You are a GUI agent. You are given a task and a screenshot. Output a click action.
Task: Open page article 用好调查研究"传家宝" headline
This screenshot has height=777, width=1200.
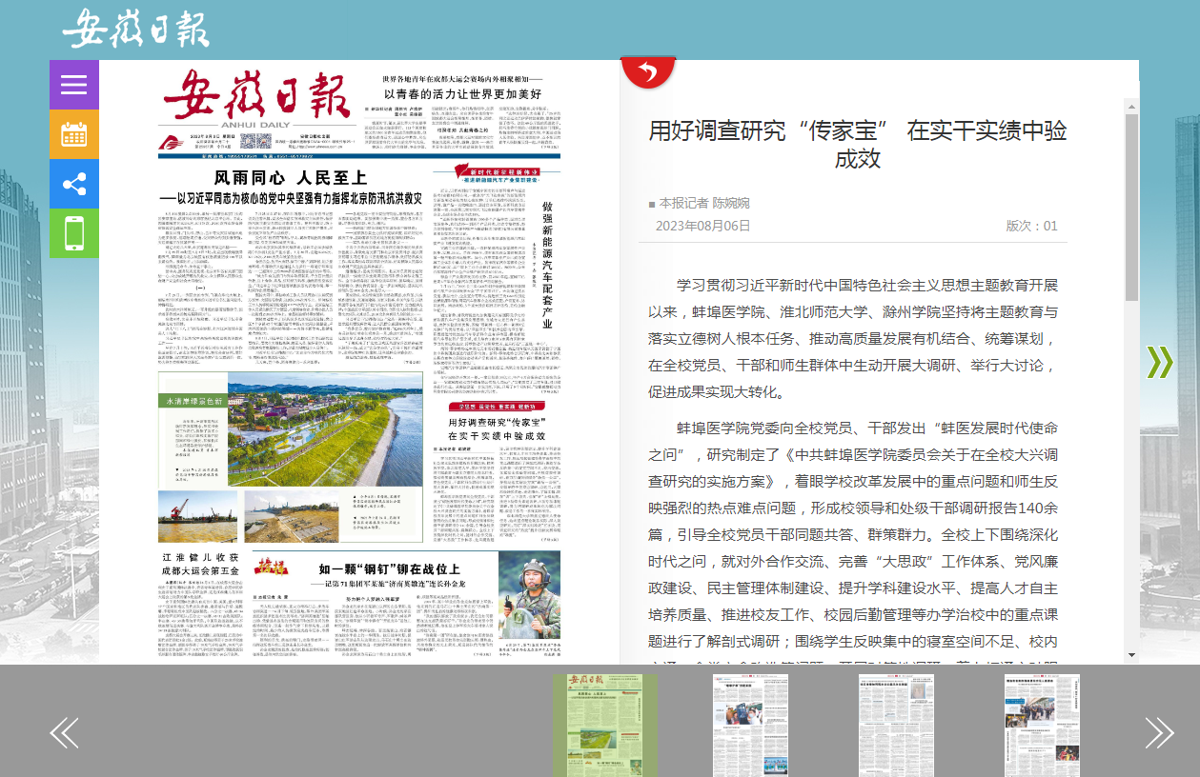pyautogui.click(x=496, y=428)
